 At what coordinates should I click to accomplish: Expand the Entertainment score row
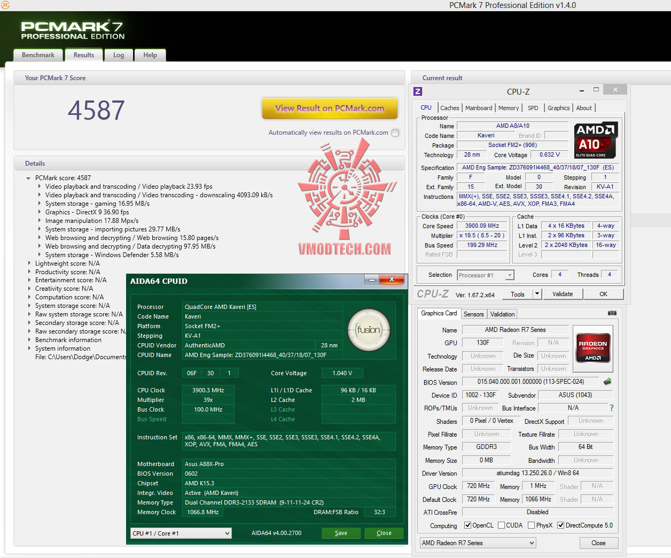click(29, 280)
